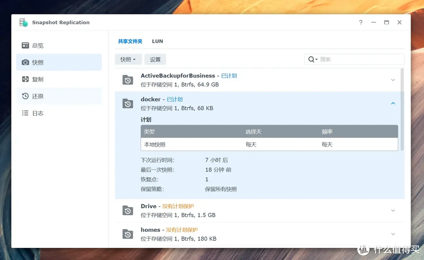Collapse the docker schedule details
Screen dimensions: 424x260
393,103
